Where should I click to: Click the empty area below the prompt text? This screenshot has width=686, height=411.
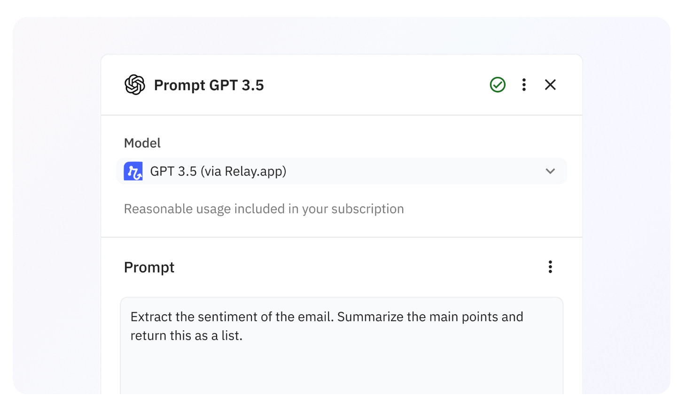pyautogui.click(x=341, y=371)
